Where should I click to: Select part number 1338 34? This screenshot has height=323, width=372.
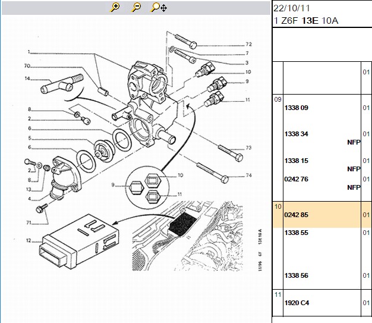pos(296,134)
